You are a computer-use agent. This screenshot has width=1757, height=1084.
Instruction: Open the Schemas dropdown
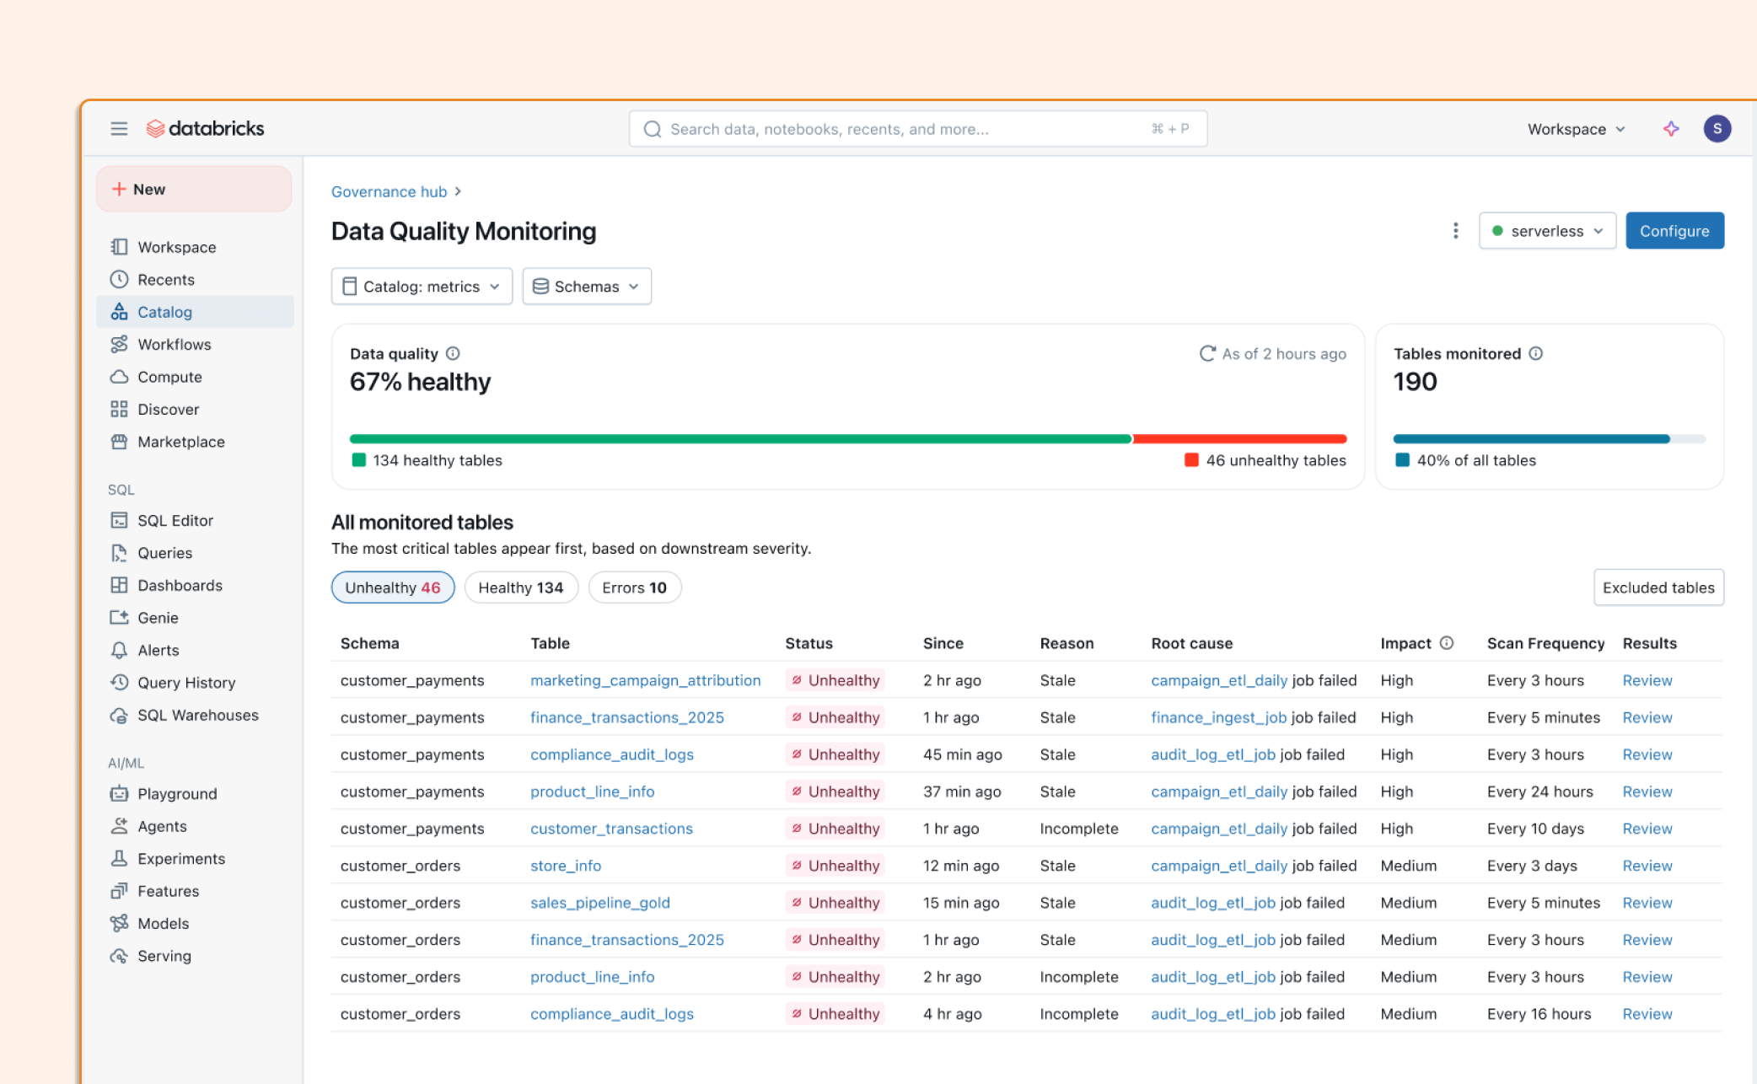pyautogui.click(x=587, y=287)
